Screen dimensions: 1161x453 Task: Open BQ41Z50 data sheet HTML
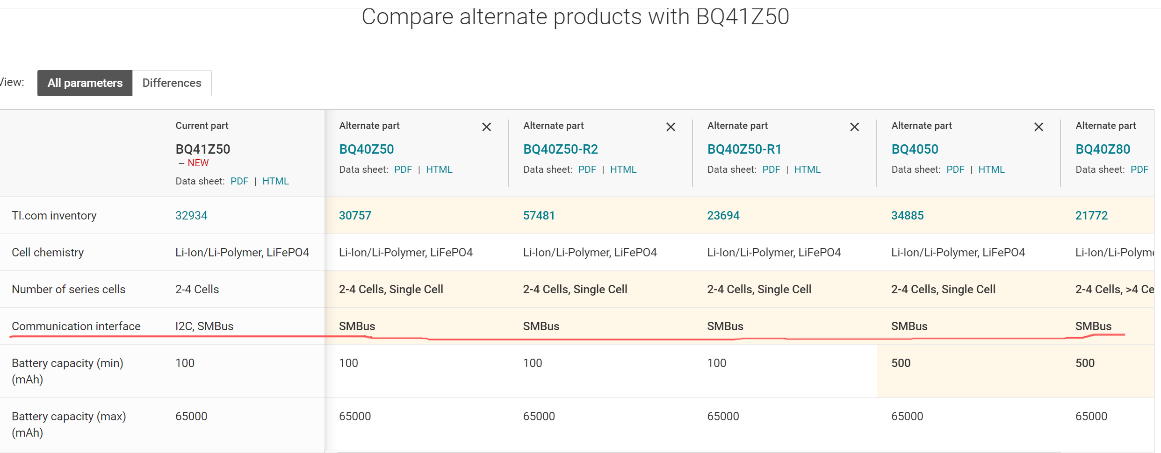coord(275,181)
